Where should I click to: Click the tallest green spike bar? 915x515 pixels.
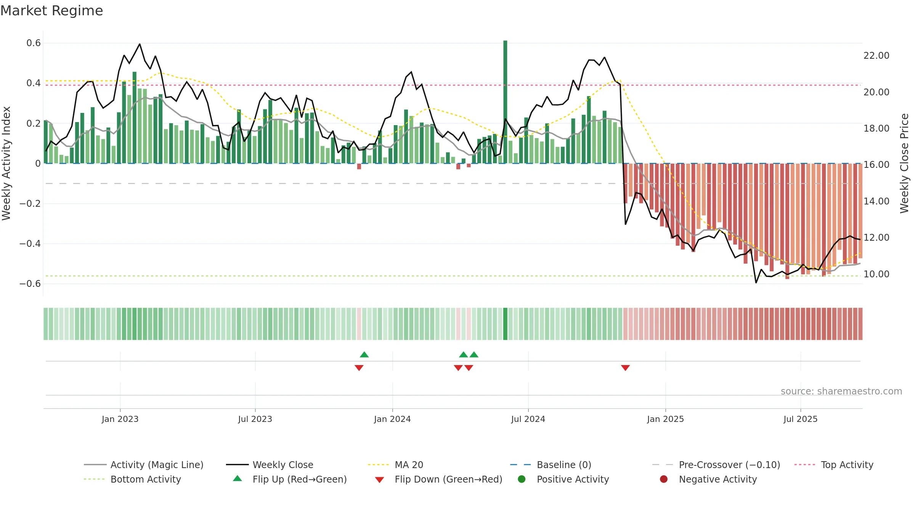[505, 102]
